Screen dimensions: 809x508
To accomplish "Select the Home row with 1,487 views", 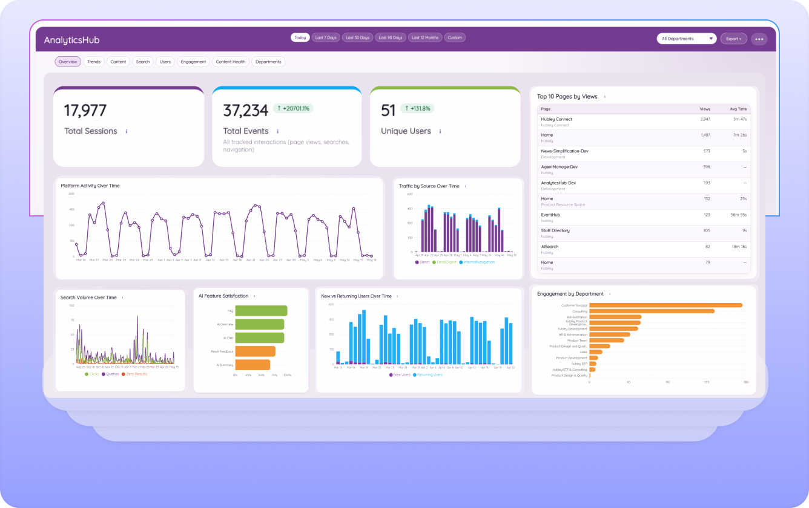I will [644, 137].
